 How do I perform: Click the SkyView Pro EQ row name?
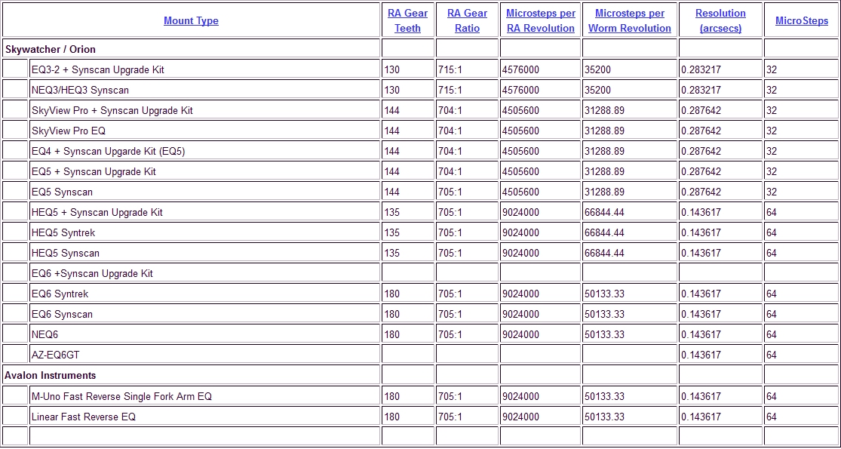[x=69, y=131]
